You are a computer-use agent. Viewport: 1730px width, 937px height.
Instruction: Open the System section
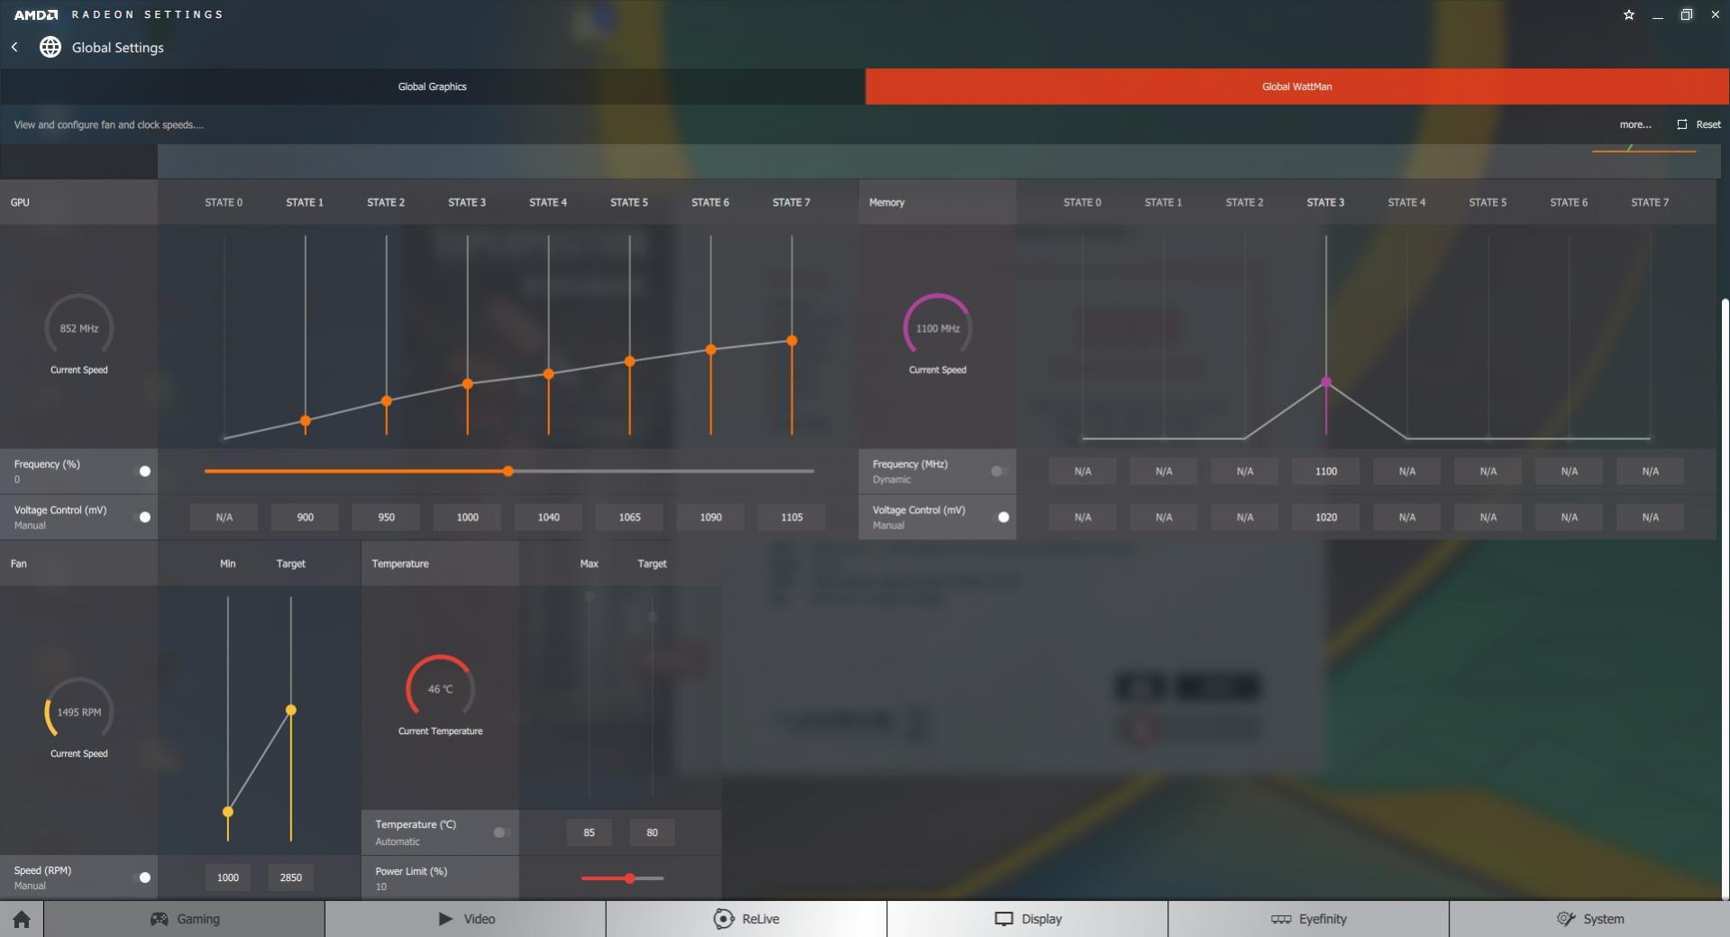[x=1589, y=919]
